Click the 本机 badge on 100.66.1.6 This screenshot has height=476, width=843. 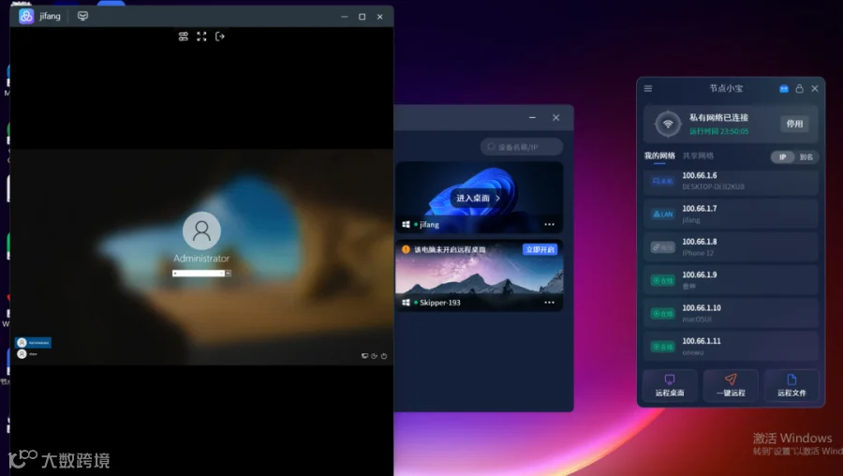coord(662,181)
